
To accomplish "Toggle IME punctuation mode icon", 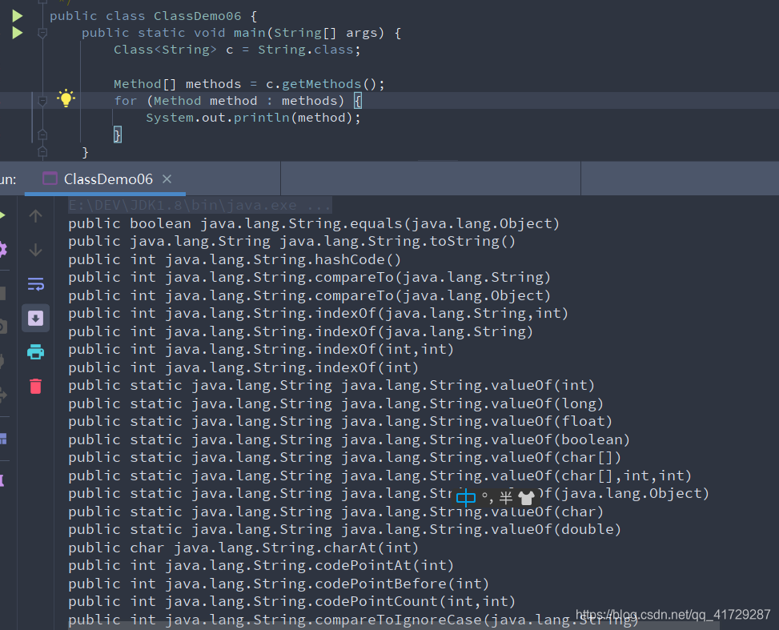I will click(x=488, y=497).
